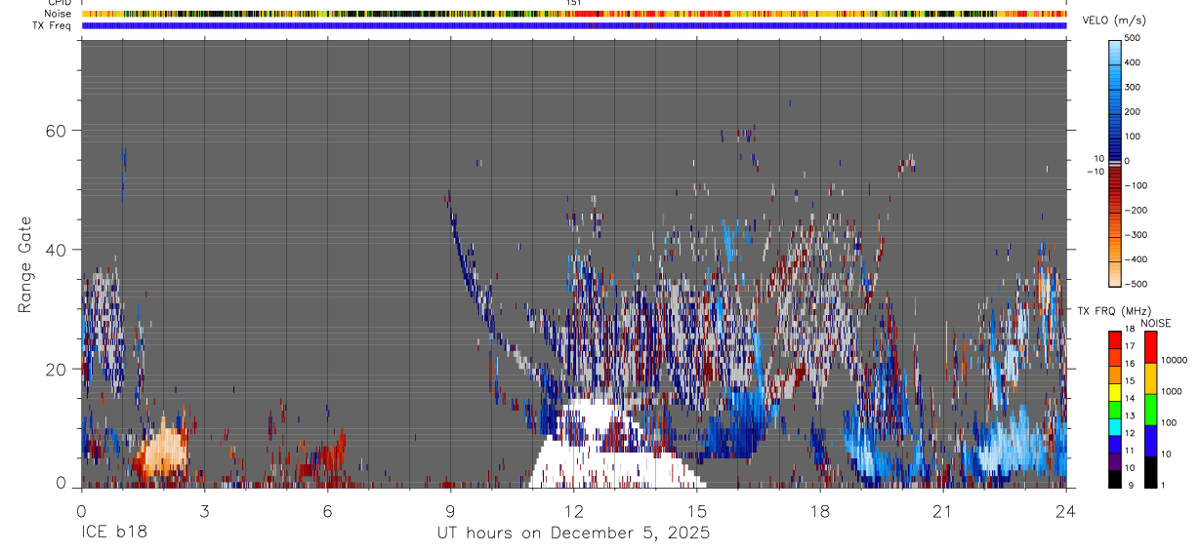Click the '16' label on TX FRQ legend

(1130, 364)
